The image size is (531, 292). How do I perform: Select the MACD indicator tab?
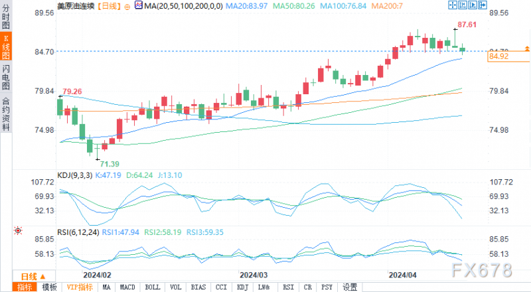(127, 287)
